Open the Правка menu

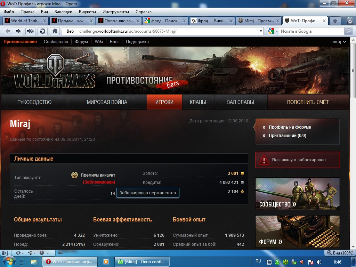click(27, 12)
